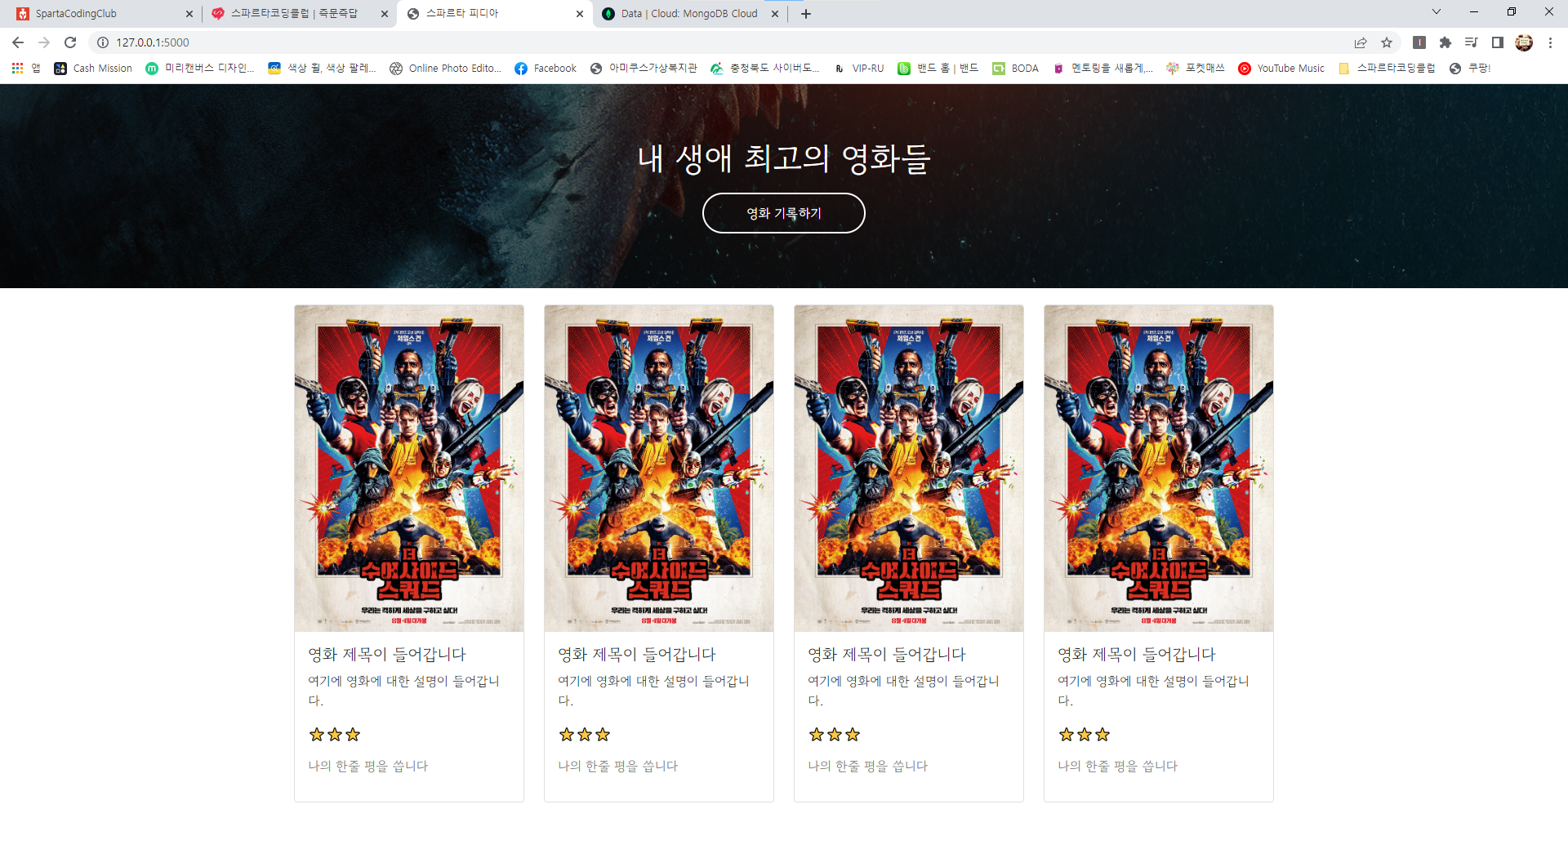Click first card's movie title text
The height and width of the screenshot is (849, 1568).
tap(387, 655)
